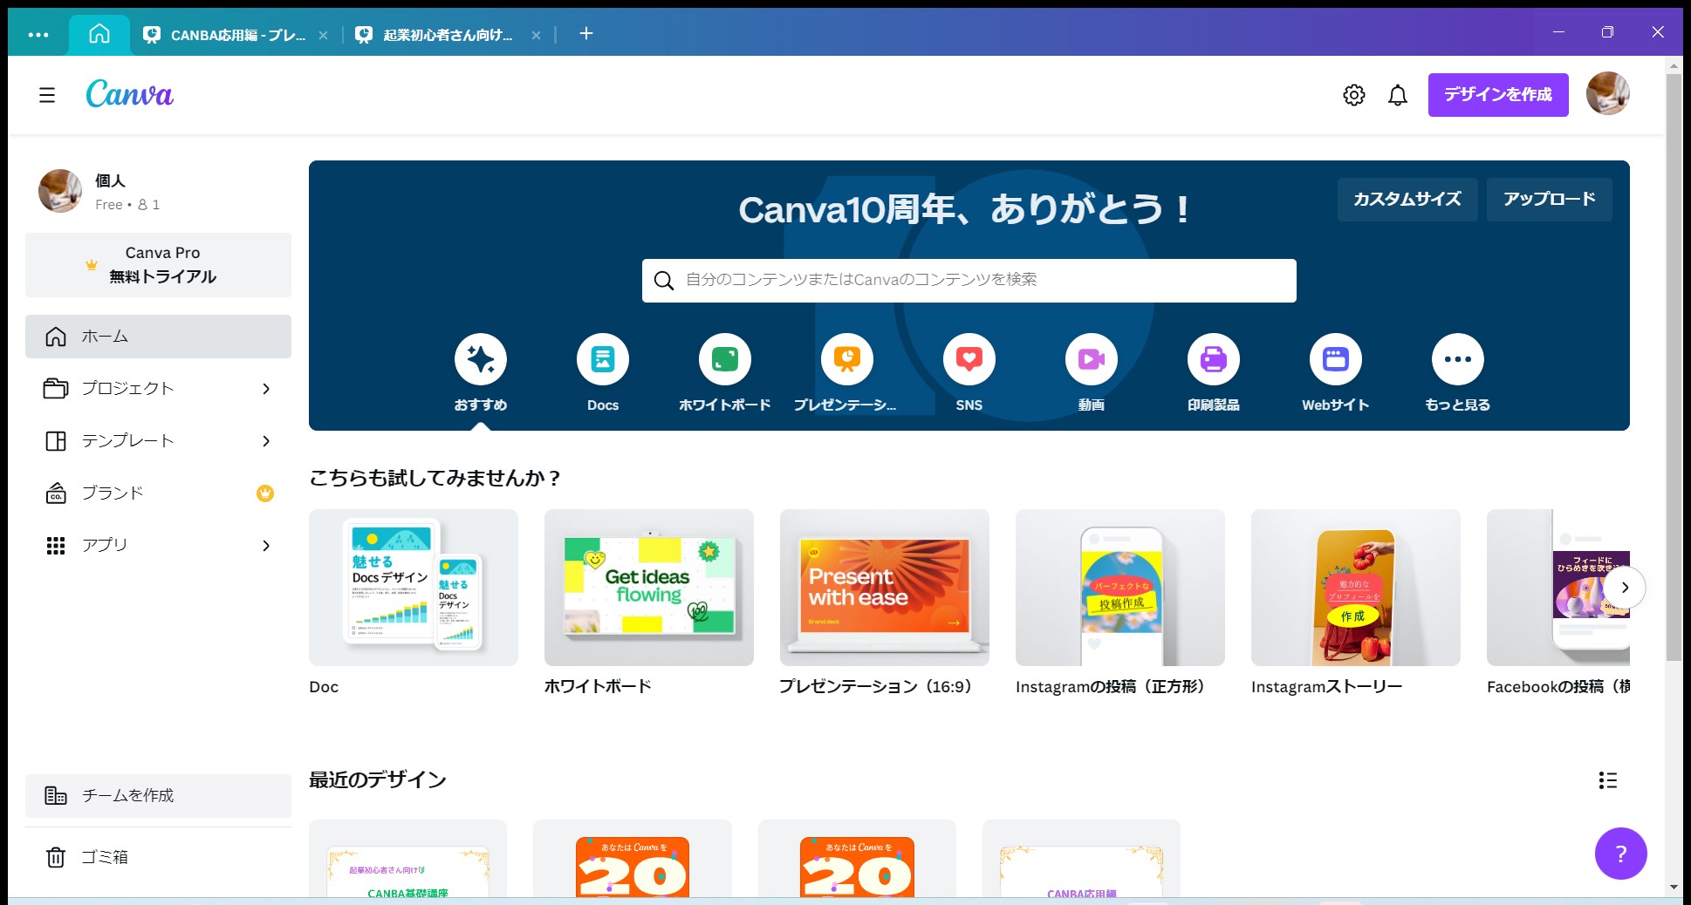The height and width of the screenshot is (905, 1691).
Task: Click the Canva content search field
Action: pyautogui.click(x=969, y=281)
